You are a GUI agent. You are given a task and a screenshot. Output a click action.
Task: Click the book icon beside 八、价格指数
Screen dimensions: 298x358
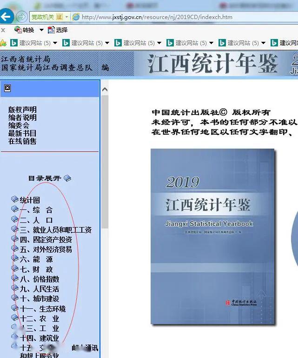click(15, 278)
